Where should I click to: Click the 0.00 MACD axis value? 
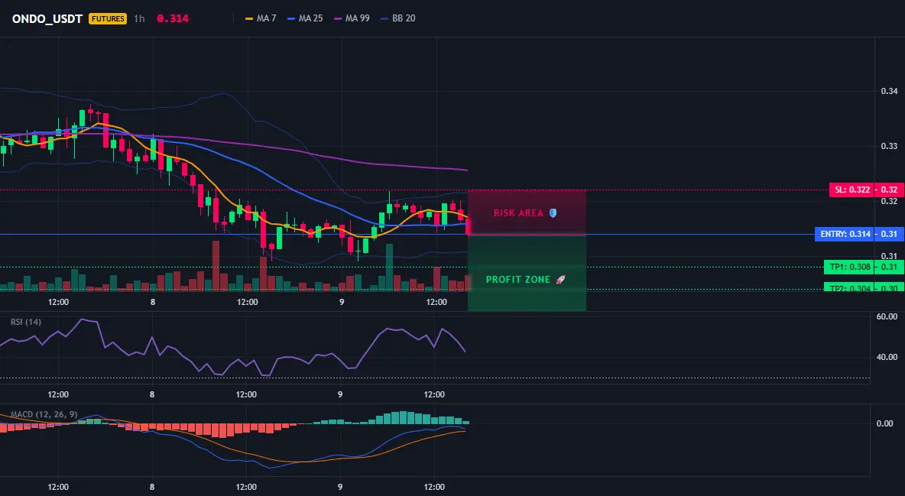(885, 423)
